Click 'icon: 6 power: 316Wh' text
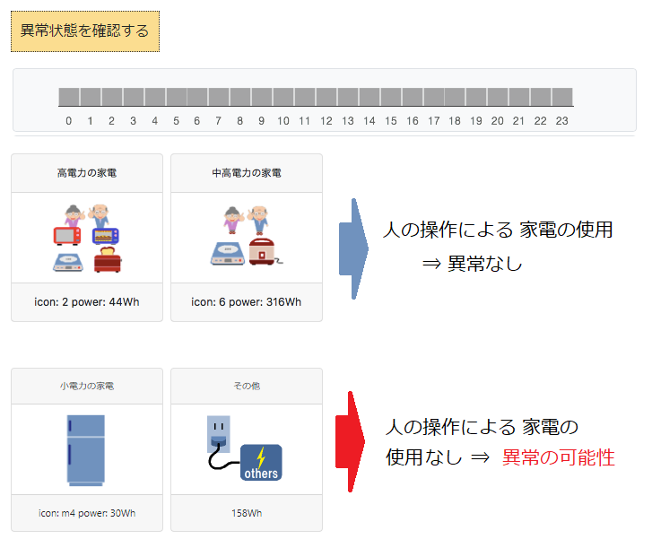 pyautogui.click(x=246, y=302)
